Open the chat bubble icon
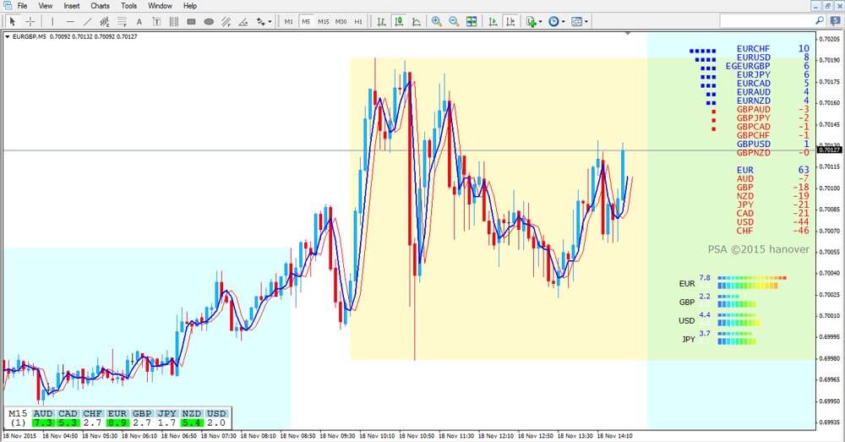The width and height of the screenshot is (845, 442). click(x=837, y=20)
